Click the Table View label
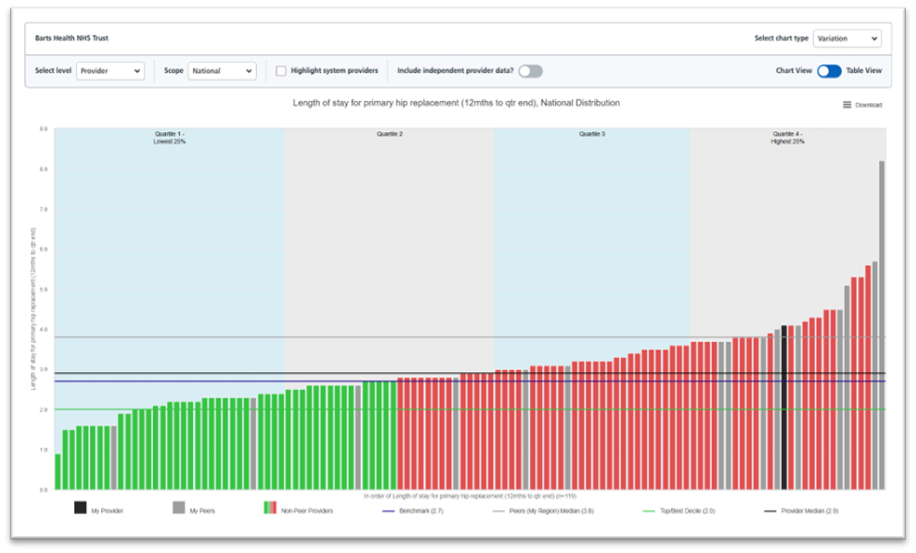Screen dimensions: 916x553 tap(864, 71)
